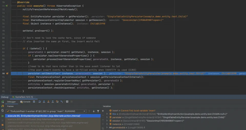Rerun the SomeTest.123 debug session
The width and height of the screenshot is (246, 130).
click(x=3, y=102)
